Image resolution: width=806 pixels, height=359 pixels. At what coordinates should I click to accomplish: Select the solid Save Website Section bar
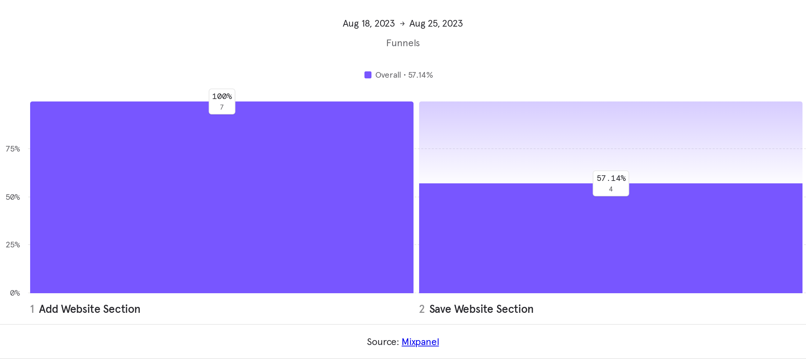pos(611,245)
